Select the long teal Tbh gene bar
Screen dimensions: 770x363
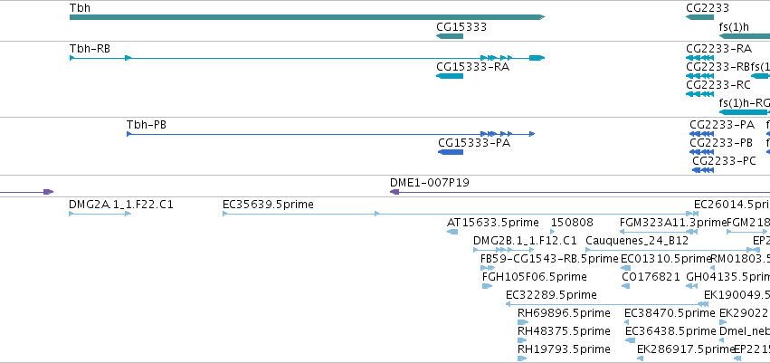[307, 17]
